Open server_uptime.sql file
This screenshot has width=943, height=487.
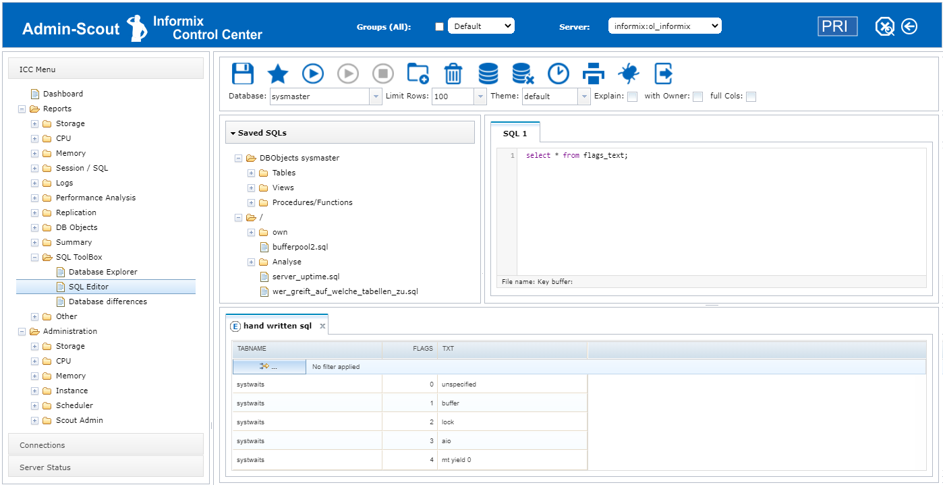(306, 277)
